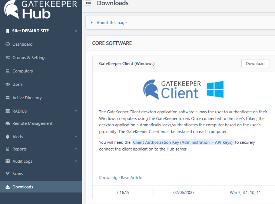Open the Scans menu item
The image size is (275, 204).
pyautogui.click(x=18, y=174)
